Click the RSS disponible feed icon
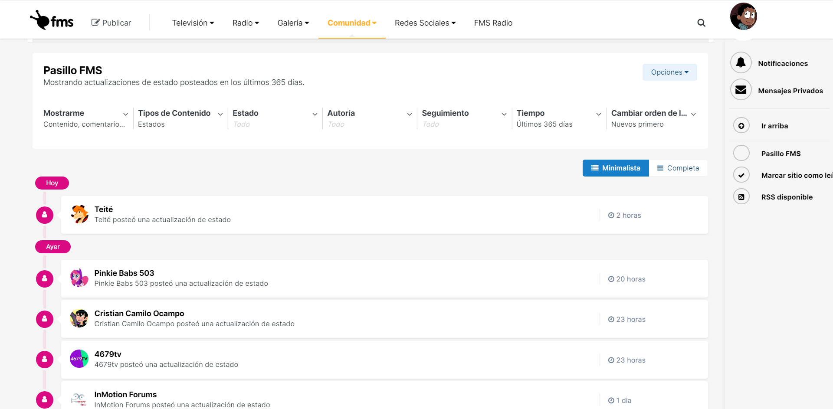Screen dimensions: 833x409 (741, 197)
